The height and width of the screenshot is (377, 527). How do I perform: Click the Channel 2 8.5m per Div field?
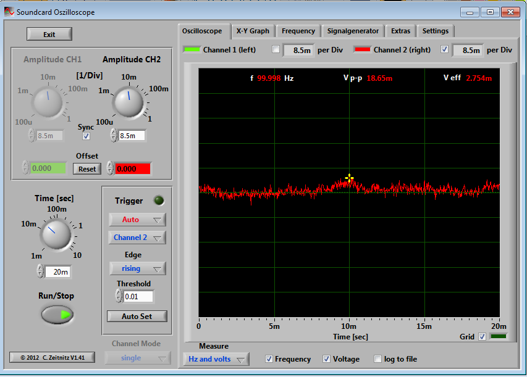pos(468,50)
